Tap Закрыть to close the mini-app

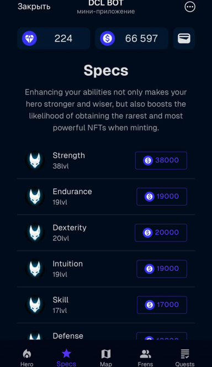point(34,7)
